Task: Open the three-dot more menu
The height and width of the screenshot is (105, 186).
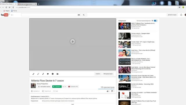Action: tap(56, 91)
